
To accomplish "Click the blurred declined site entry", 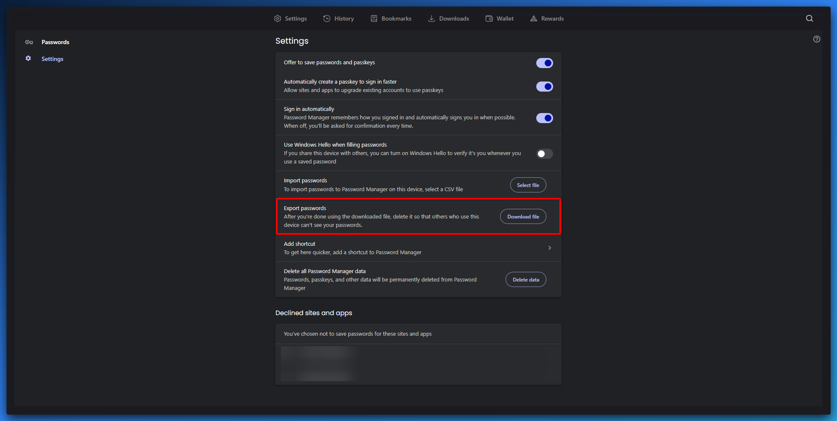I will (320, 363).
